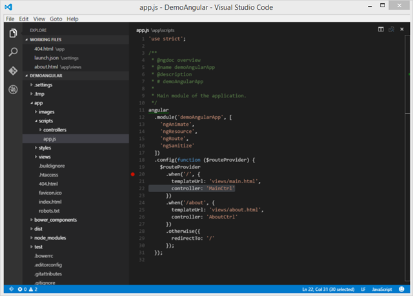413x296 pixels.
Task: Click the editor vertical scrollbar
Action: 407,158
